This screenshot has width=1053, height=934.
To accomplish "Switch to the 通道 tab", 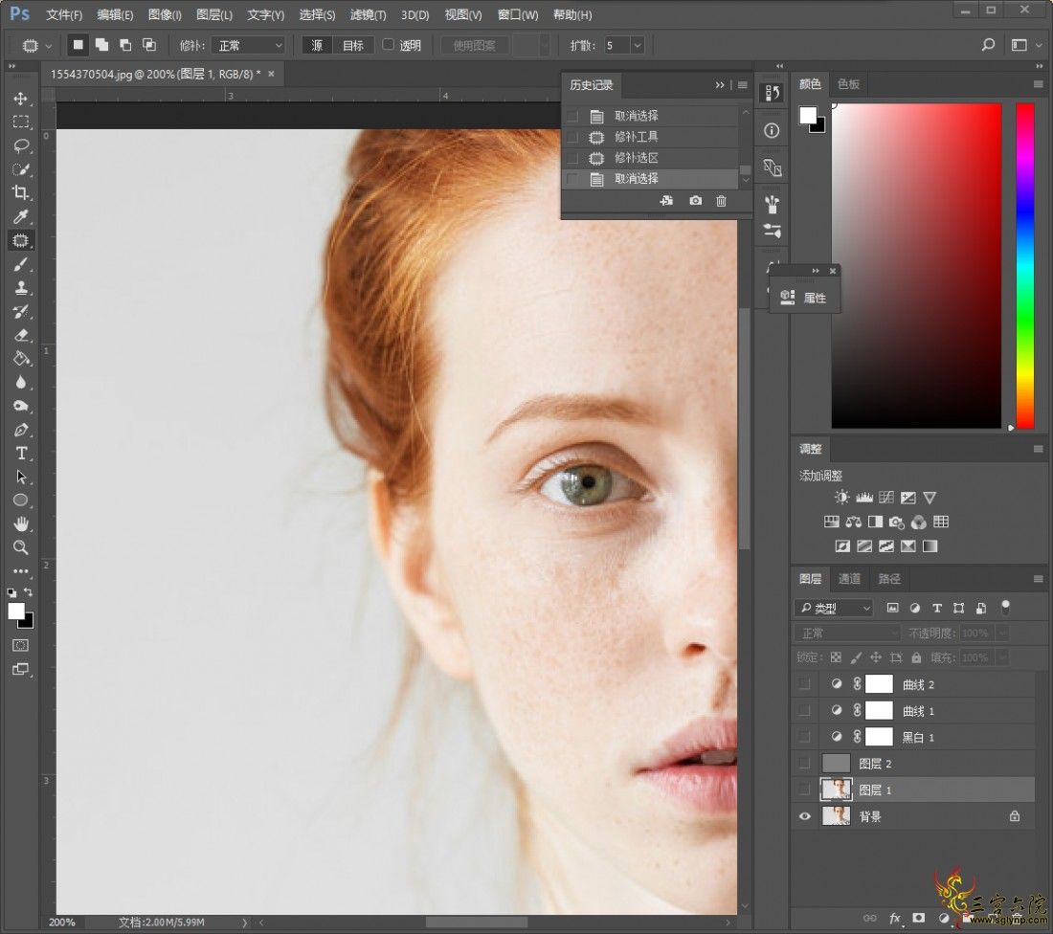I will point(849,579).
